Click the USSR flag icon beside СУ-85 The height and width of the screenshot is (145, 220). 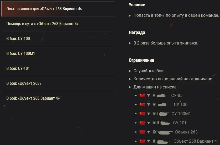(142, 96)
